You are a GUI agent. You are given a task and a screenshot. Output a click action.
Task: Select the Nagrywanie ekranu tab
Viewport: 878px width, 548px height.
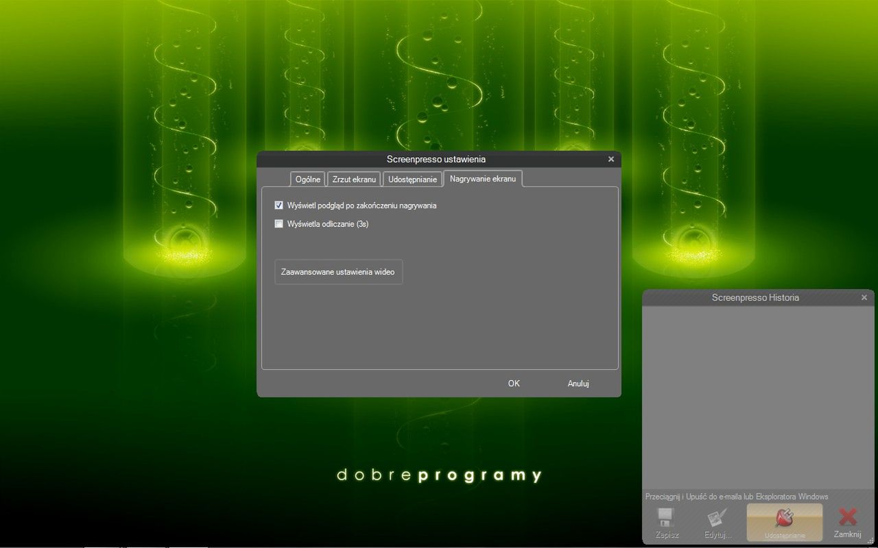(483, 178)
